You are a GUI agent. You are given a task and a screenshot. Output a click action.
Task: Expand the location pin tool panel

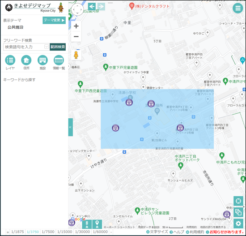[97, 224]
